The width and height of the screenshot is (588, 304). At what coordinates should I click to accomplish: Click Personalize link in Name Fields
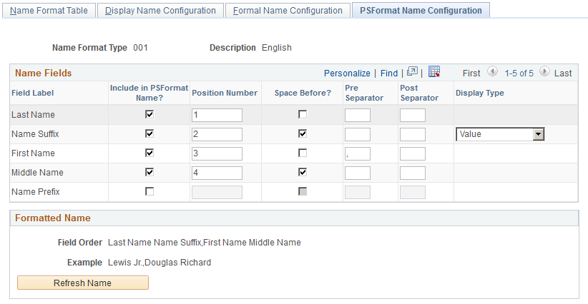click(347, 74)
